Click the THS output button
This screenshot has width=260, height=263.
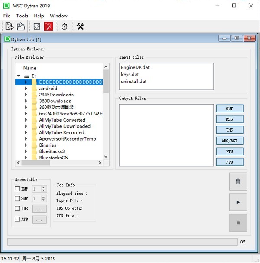230,130
